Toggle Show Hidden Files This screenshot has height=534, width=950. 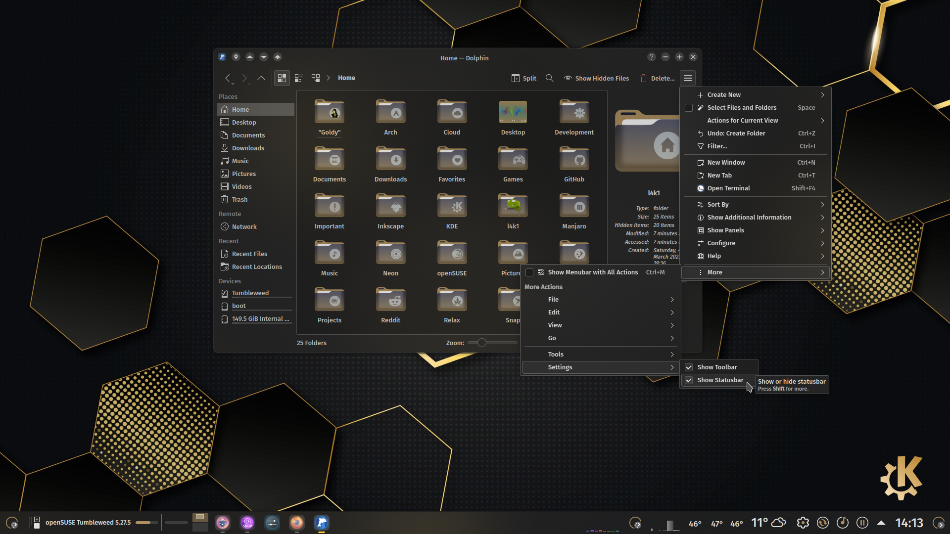click(597, 78)
